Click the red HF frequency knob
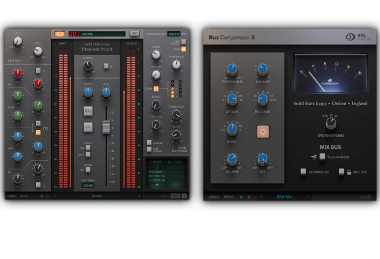 click(38, 84)
